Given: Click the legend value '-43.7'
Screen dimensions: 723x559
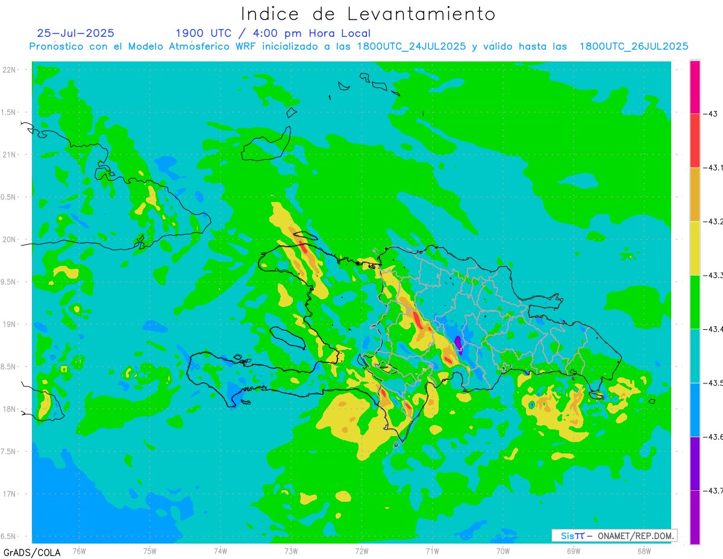Looking at the screenshot, I should click(x=713, y=491).
